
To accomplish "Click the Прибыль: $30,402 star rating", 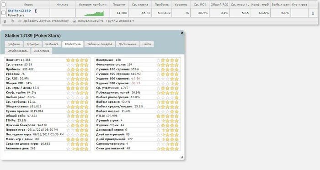I will coord(77,69).
